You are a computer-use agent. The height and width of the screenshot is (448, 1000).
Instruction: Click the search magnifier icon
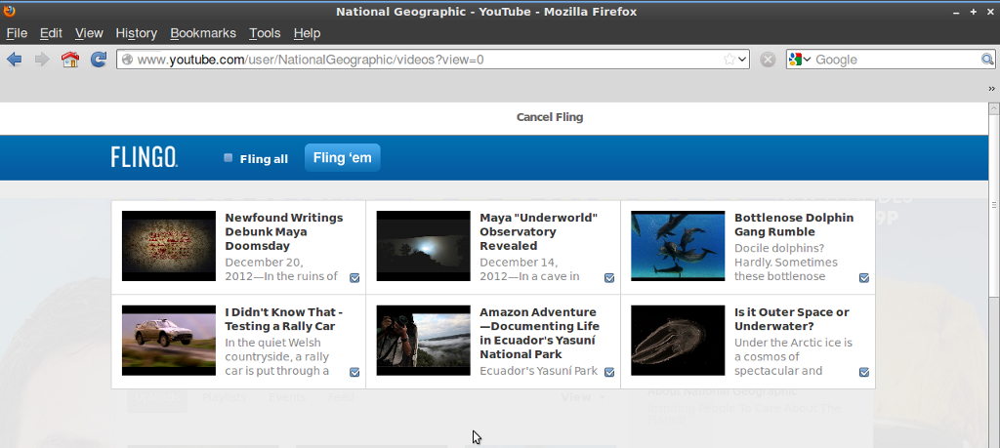(986, 60)
